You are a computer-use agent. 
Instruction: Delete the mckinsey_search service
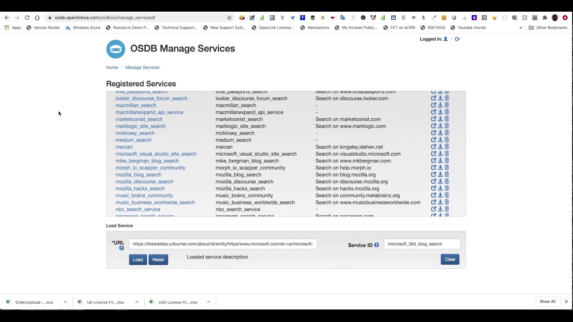tap(447, 133)
